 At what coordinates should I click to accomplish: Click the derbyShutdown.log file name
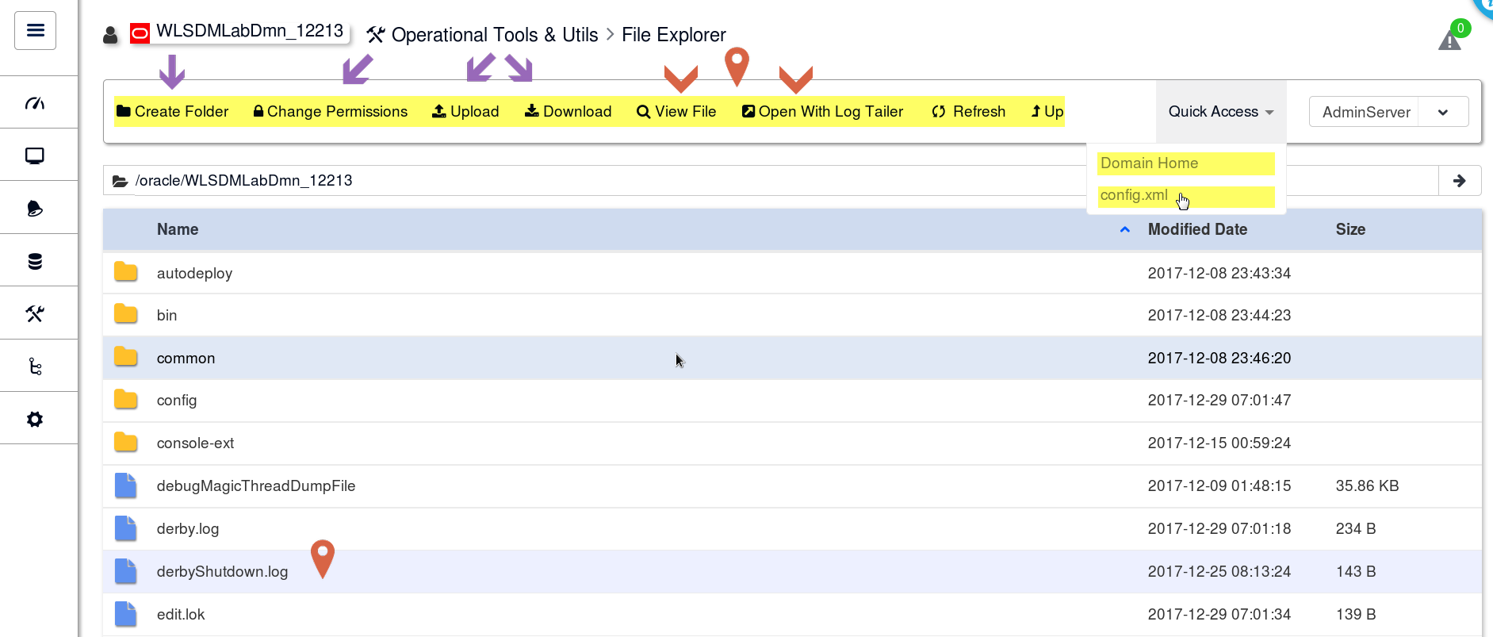222,572
